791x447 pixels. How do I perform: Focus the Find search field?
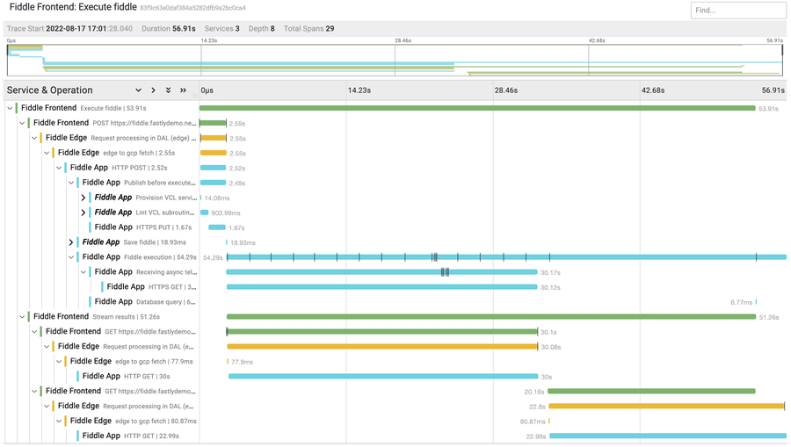(738, 10)
